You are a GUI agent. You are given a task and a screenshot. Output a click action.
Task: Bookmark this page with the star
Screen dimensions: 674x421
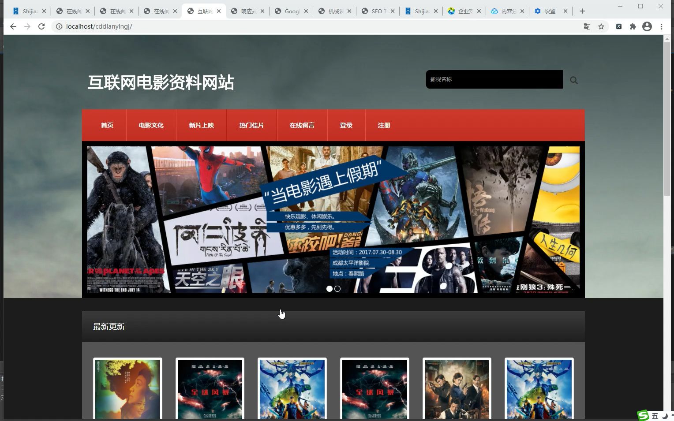tap(601, 26)
